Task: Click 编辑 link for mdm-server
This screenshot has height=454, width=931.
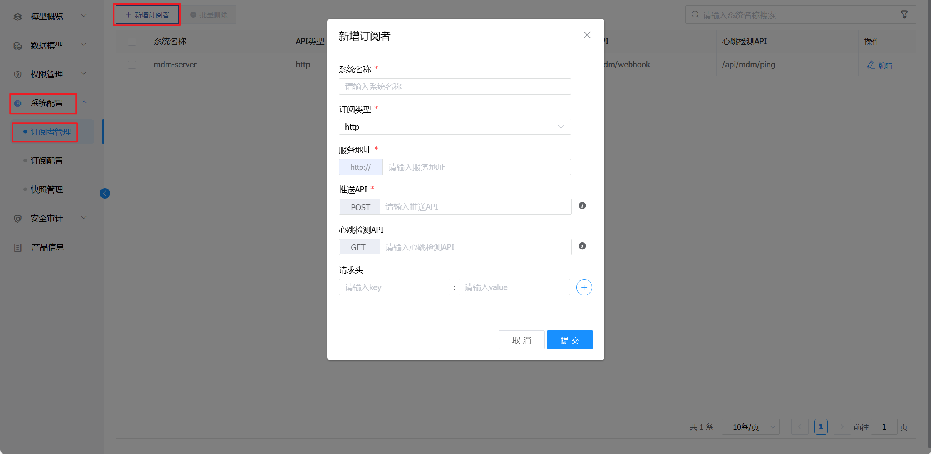Action: point(885,65)
